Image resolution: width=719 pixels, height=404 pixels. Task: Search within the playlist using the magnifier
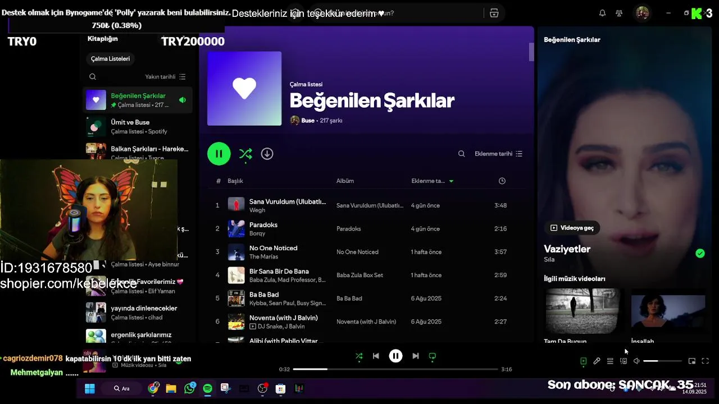[462, 154]
